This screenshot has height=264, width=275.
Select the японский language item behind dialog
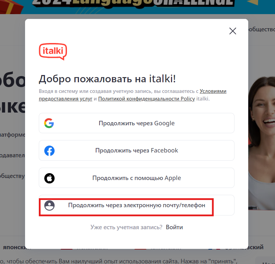tap(14, 247)
